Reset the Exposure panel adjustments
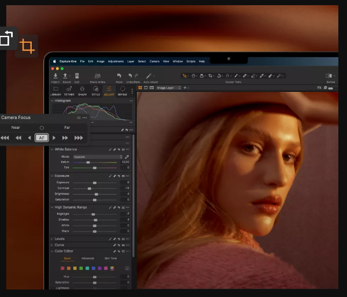The height and width of the screenshot is (297, 347). (119, 176)
